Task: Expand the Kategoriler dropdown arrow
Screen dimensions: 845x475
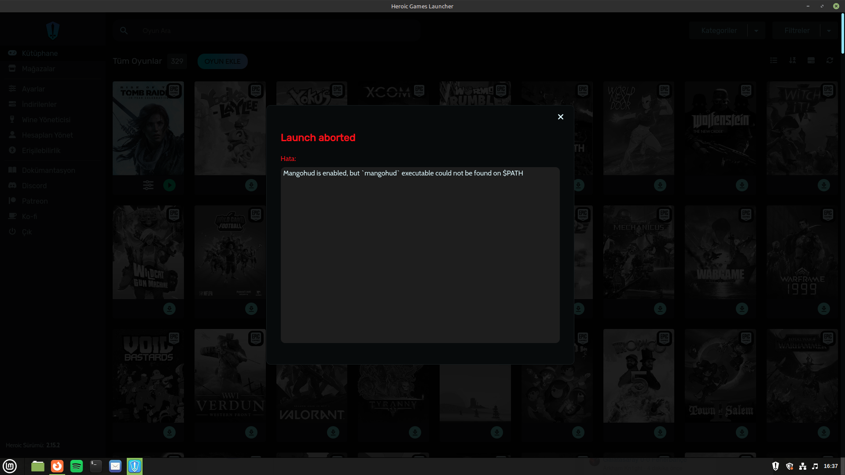Action: click(x=756, y=31)
